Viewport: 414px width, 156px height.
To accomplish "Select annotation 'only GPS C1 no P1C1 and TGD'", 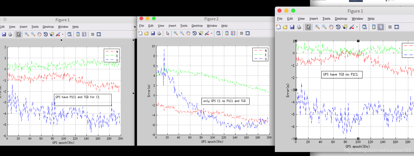I will pos(225,101).
